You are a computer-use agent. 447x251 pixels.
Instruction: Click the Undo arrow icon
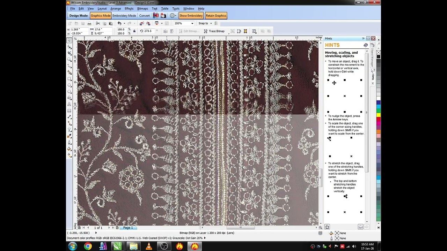119,23
